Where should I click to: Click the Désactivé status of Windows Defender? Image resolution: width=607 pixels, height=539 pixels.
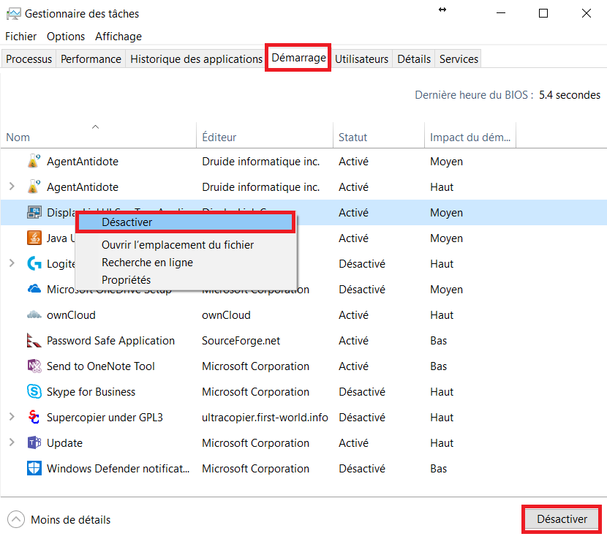click(362, 469)
